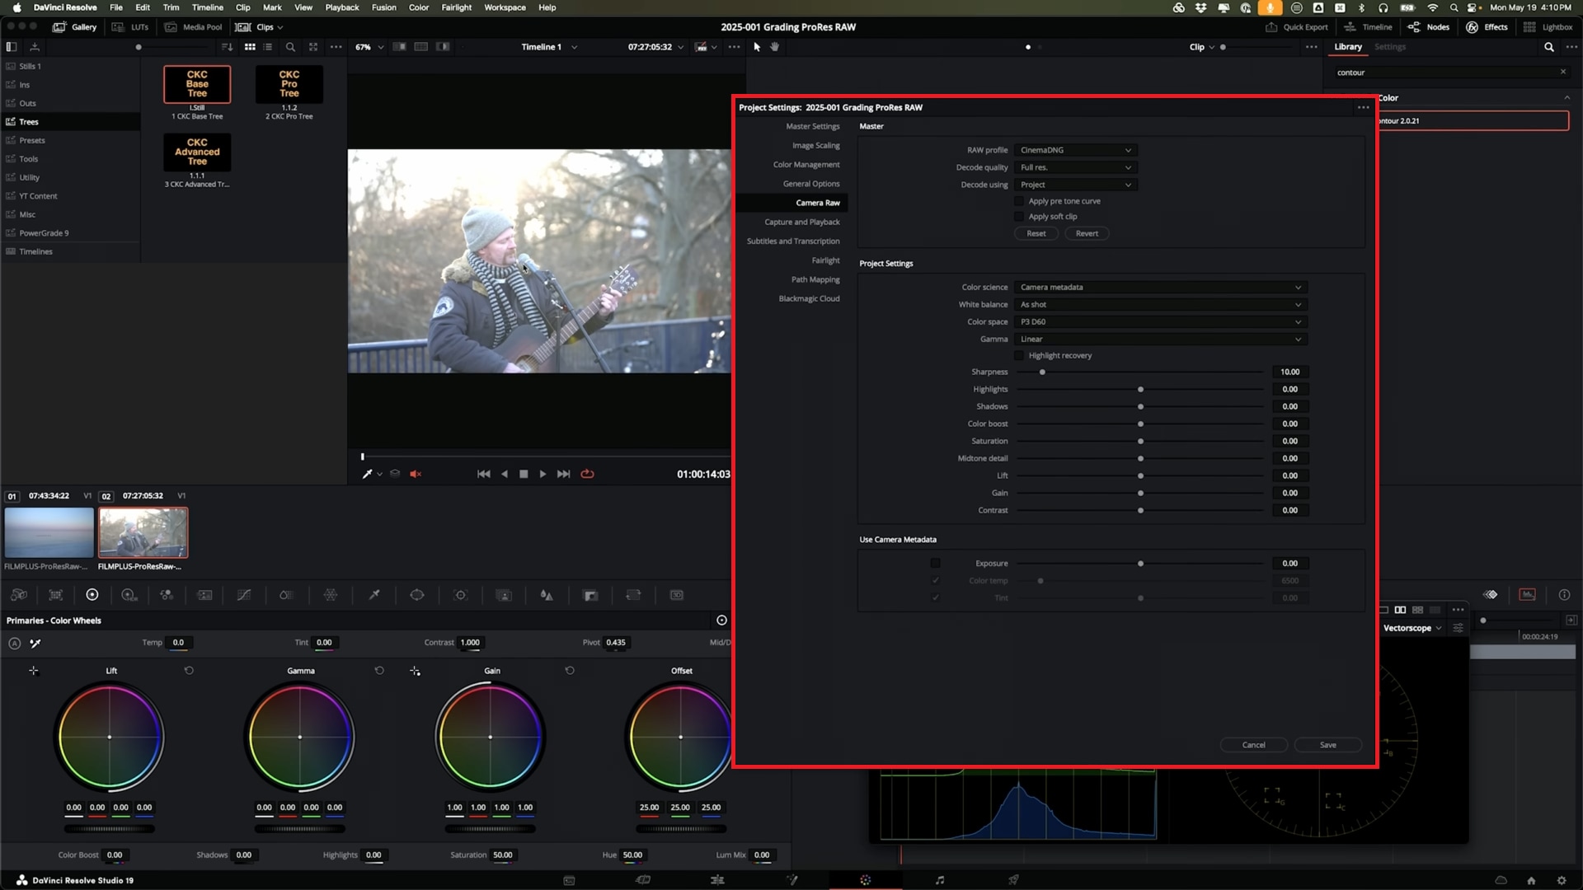Open the Fusion menu

[x=383, y=7]
